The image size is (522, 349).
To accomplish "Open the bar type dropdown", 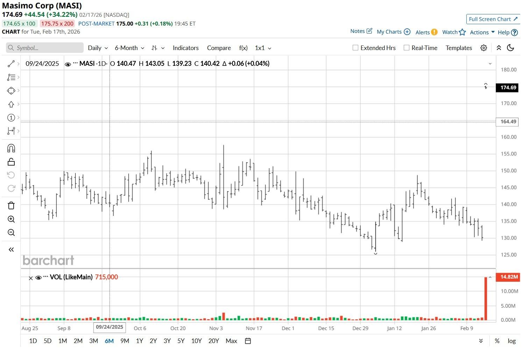I will [158, 48].
